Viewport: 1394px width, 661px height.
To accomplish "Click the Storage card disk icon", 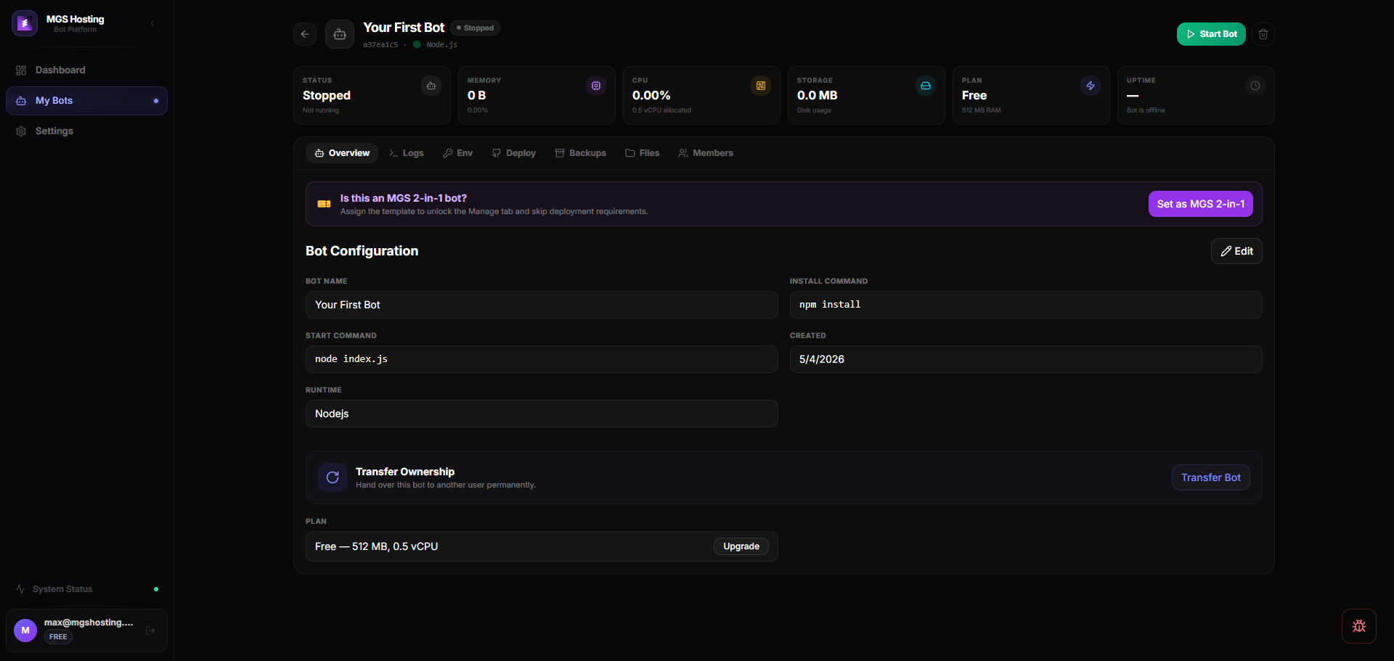I will pos(926,86).
